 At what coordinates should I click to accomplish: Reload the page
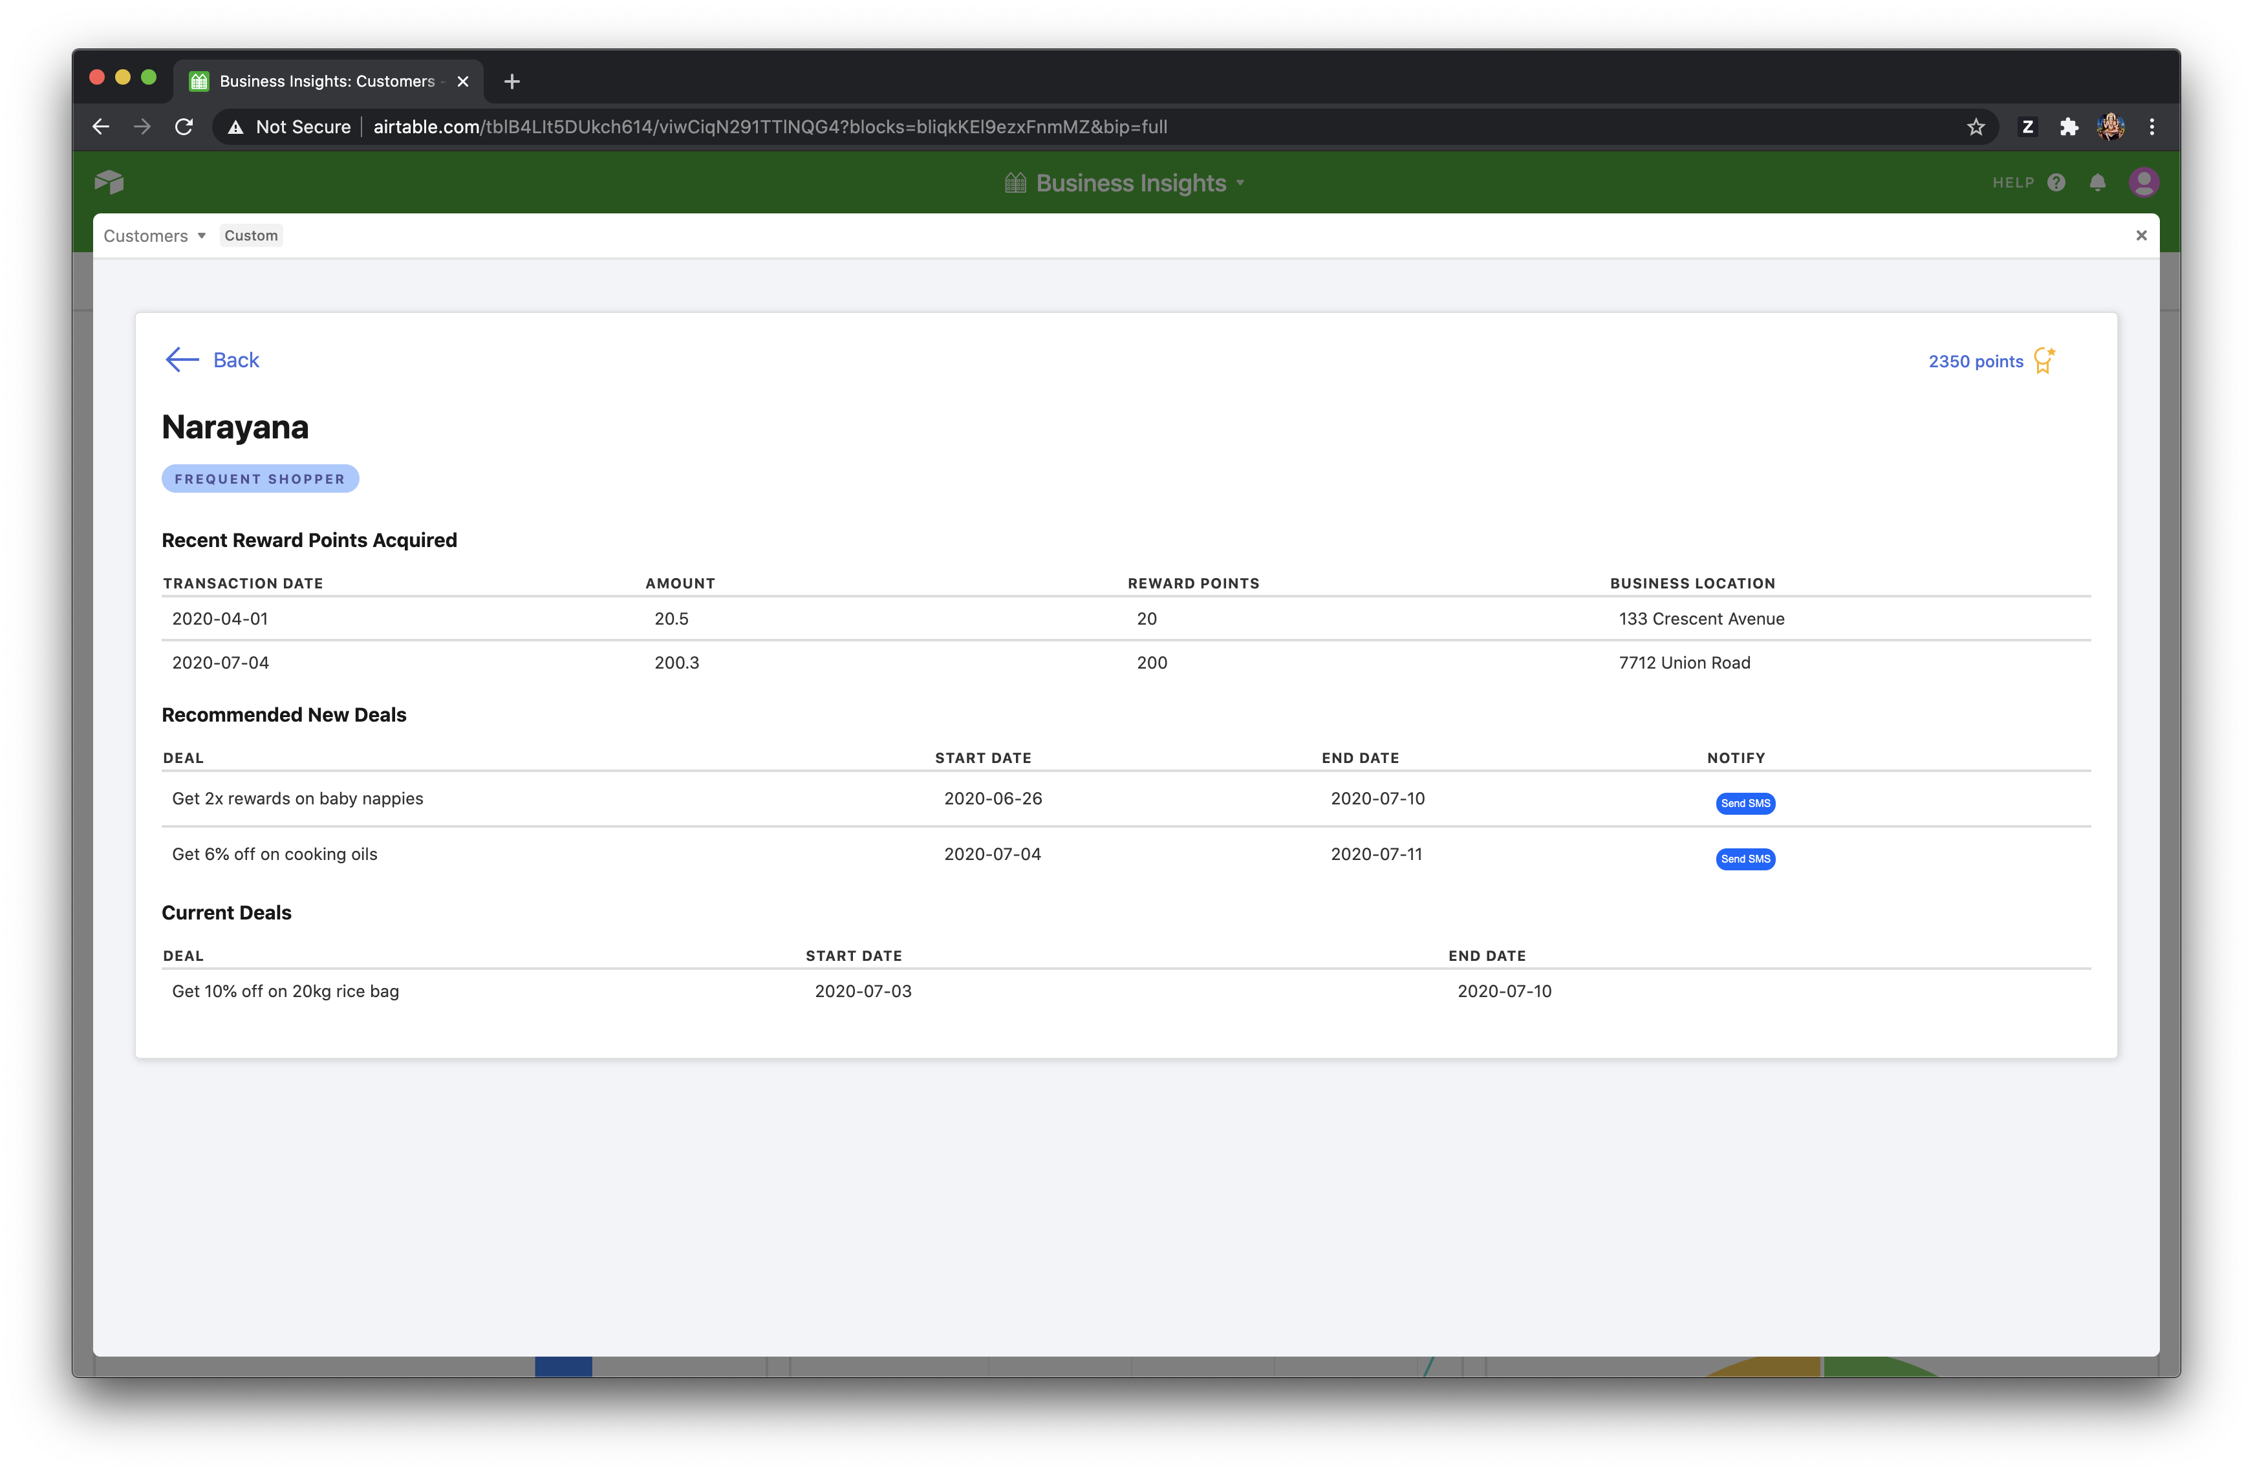tap(184, 127)
